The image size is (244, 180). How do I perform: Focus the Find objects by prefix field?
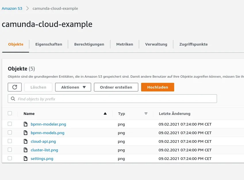[115, 99]
